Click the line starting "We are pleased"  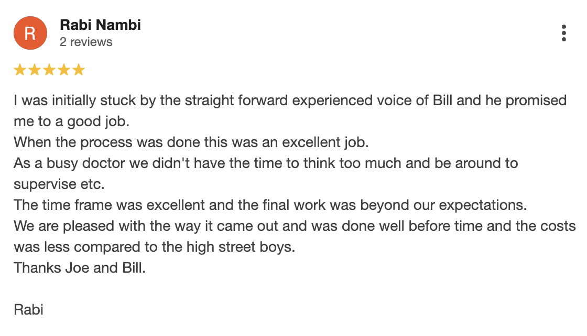pos(295,226)
